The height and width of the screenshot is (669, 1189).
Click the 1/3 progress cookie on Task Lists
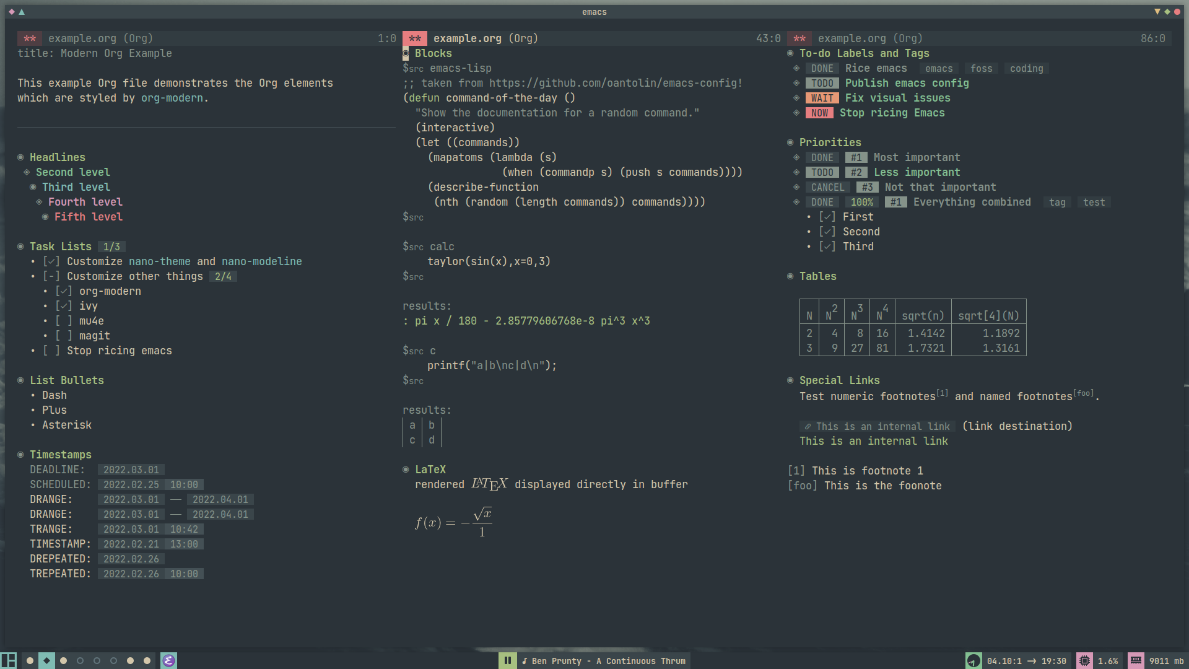(x=111, y=247)
